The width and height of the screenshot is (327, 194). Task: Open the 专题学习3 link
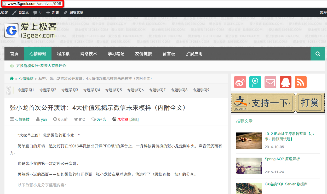click(70, 90)
